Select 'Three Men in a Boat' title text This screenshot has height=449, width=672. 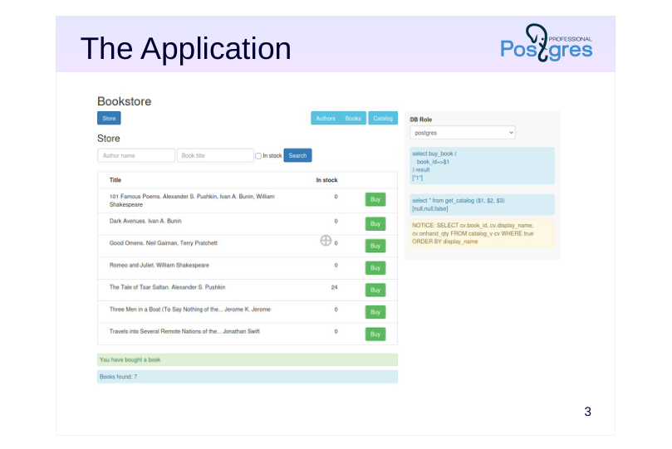pos(190,309)
